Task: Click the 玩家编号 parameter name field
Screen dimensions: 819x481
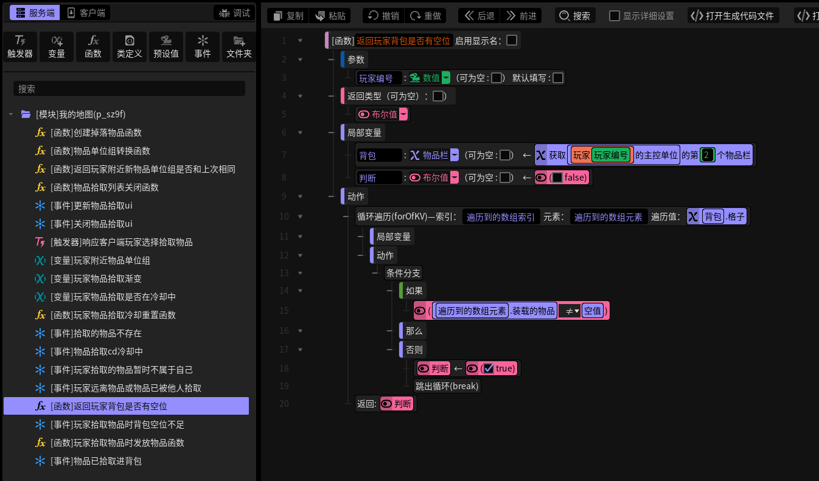Action: click(x=380, y=78)
